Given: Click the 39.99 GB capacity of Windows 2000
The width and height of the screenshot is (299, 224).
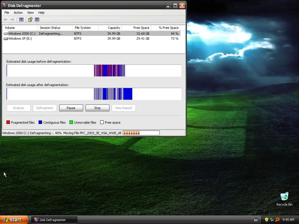Looking at the screenshot, I should (114, 34).
